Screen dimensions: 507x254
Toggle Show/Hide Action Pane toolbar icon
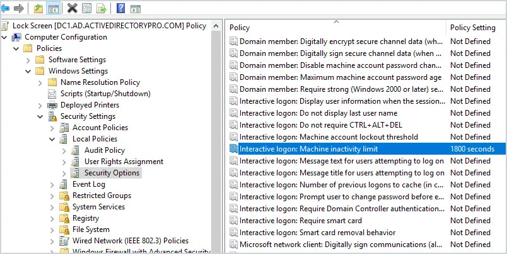pos(135,8)
